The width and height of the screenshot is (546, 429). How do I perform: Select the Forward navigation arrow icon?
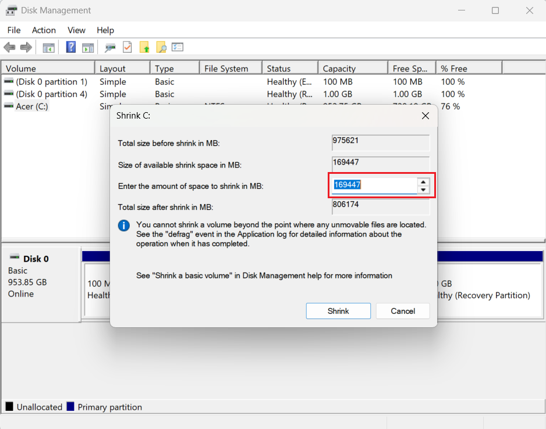coord(26,47)
